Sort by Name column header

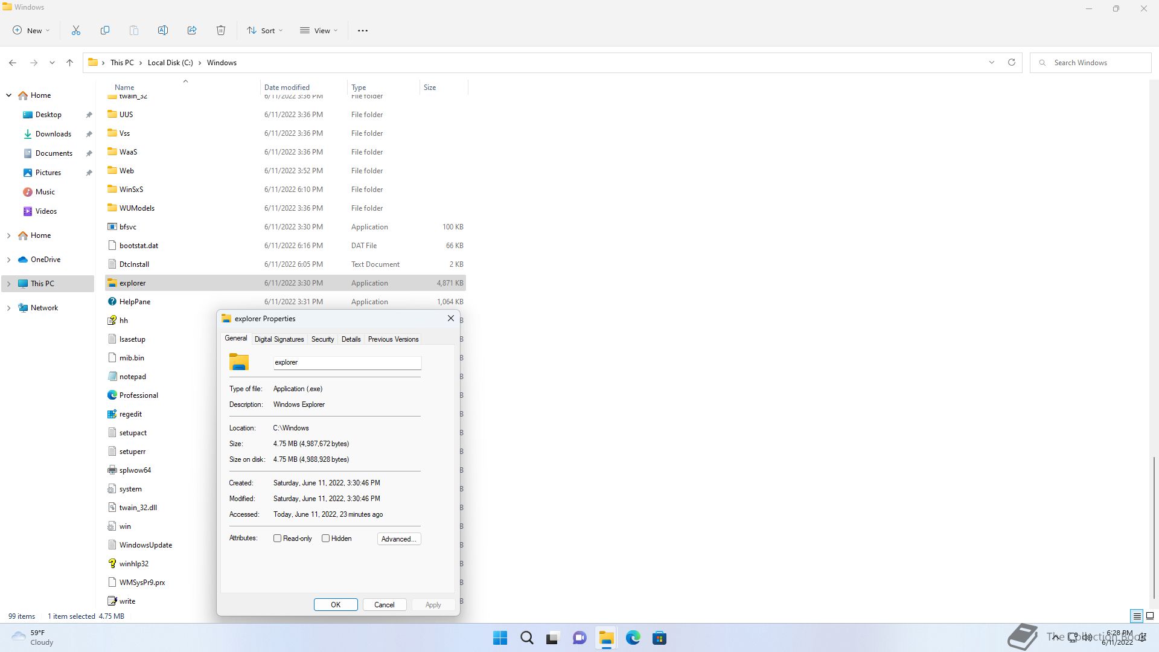[184, 88]
